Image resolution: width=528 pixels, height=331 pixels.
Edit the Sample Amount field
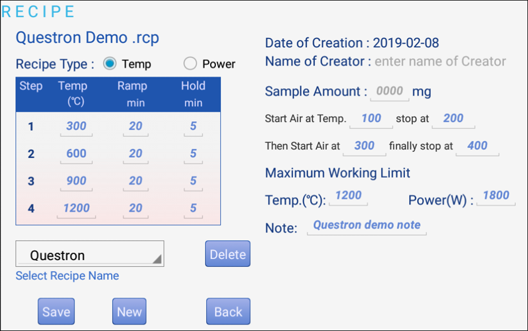click(389, 91)
